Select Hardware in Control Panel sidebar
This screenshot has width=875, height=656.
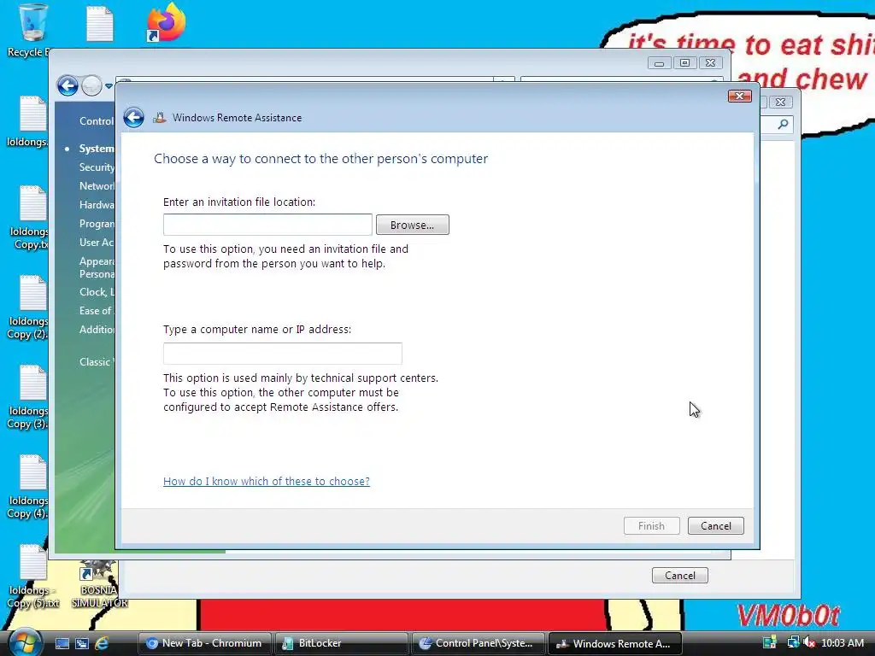(97, 205)
